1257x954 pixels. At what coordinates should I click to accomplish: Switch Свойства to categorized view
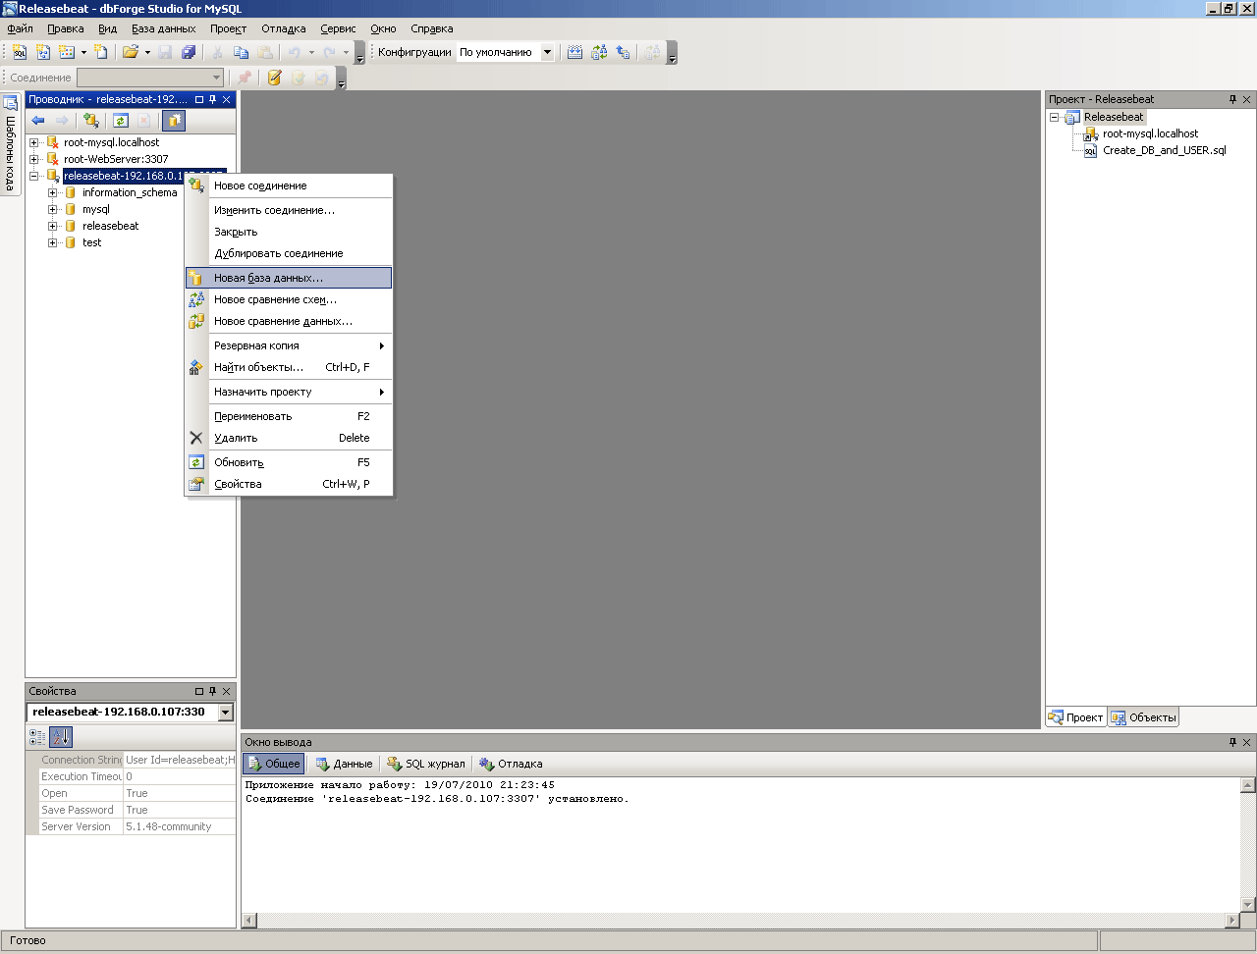pos(37,737)
